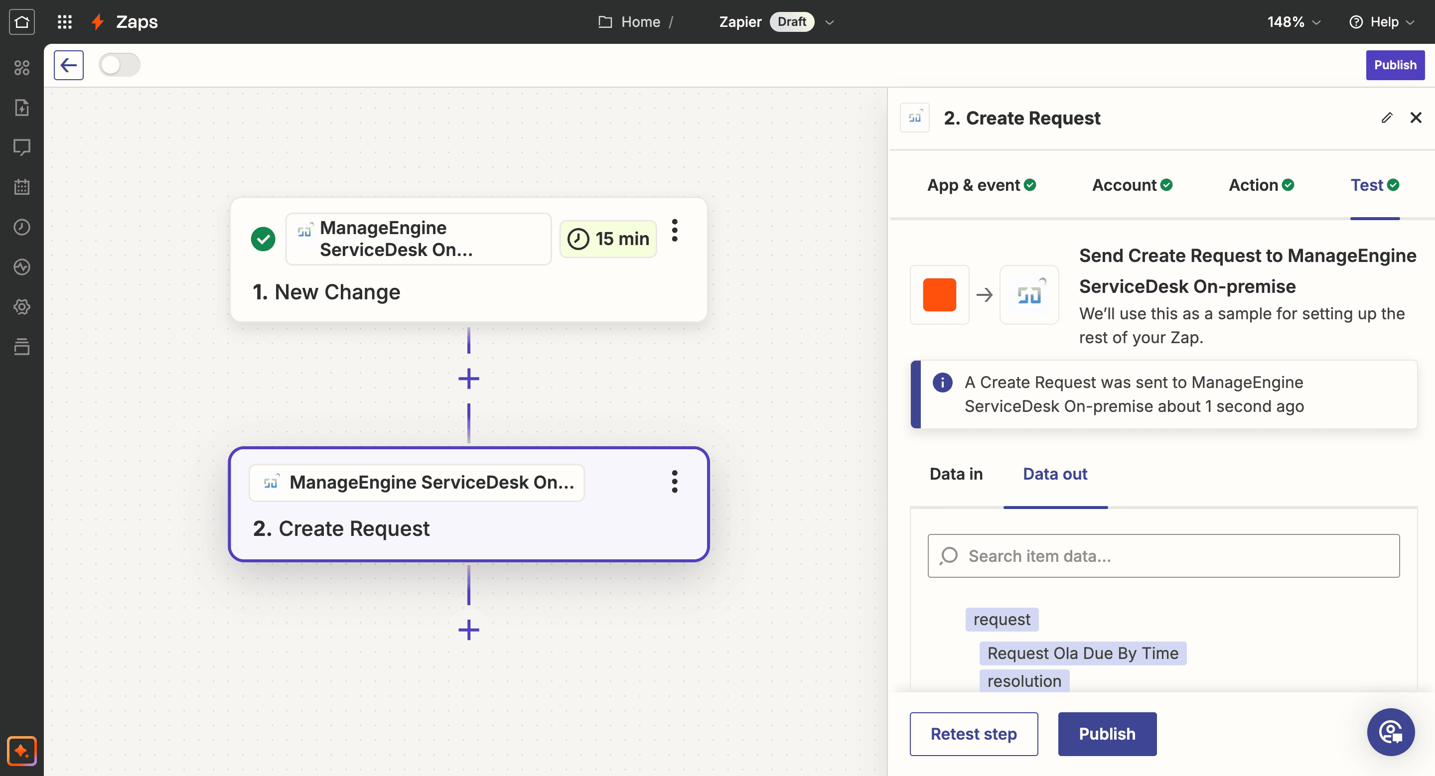This screenshot has width=1435, height=776.
Task: Select the resolution data item
Action: (x=1024, y=681)
